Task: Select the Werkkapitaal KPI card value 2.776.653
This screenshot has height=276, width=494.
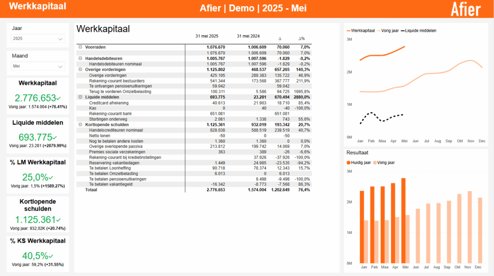Action: (35, 97)
